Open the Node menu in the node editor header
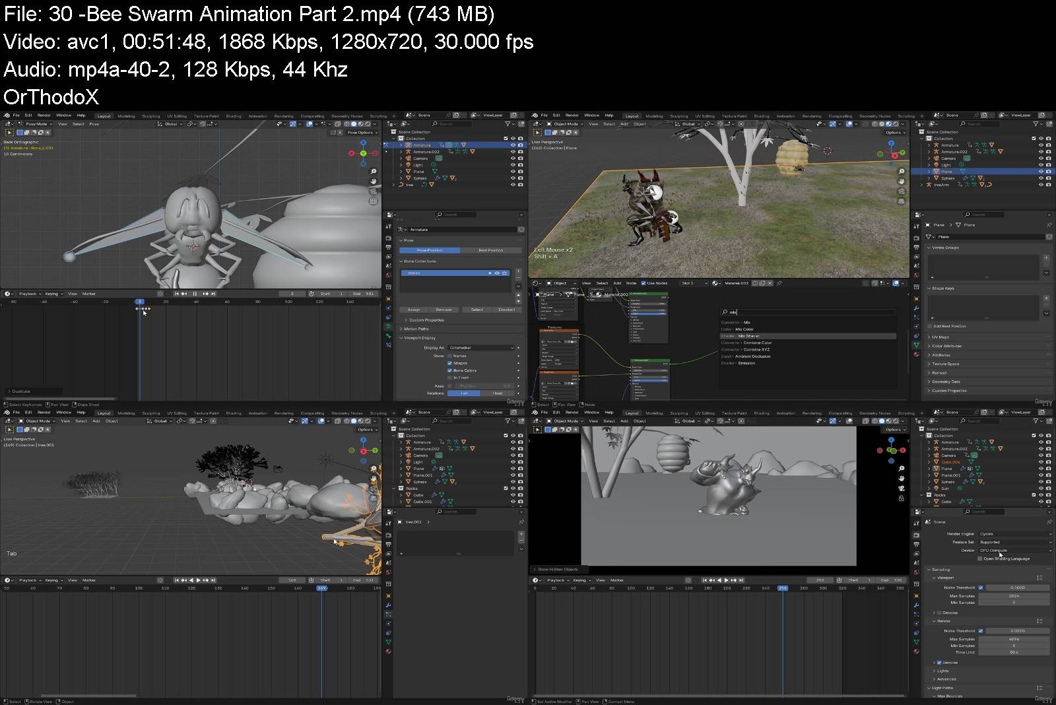1056x705 pixels. (631, 283)
